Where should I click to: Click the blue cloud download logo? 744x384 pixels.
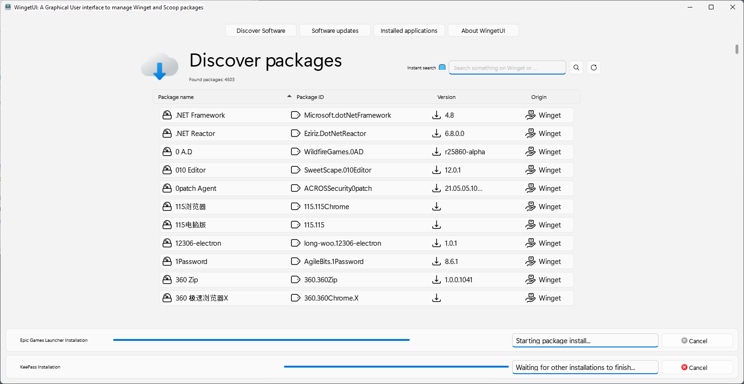coord(160,66)
